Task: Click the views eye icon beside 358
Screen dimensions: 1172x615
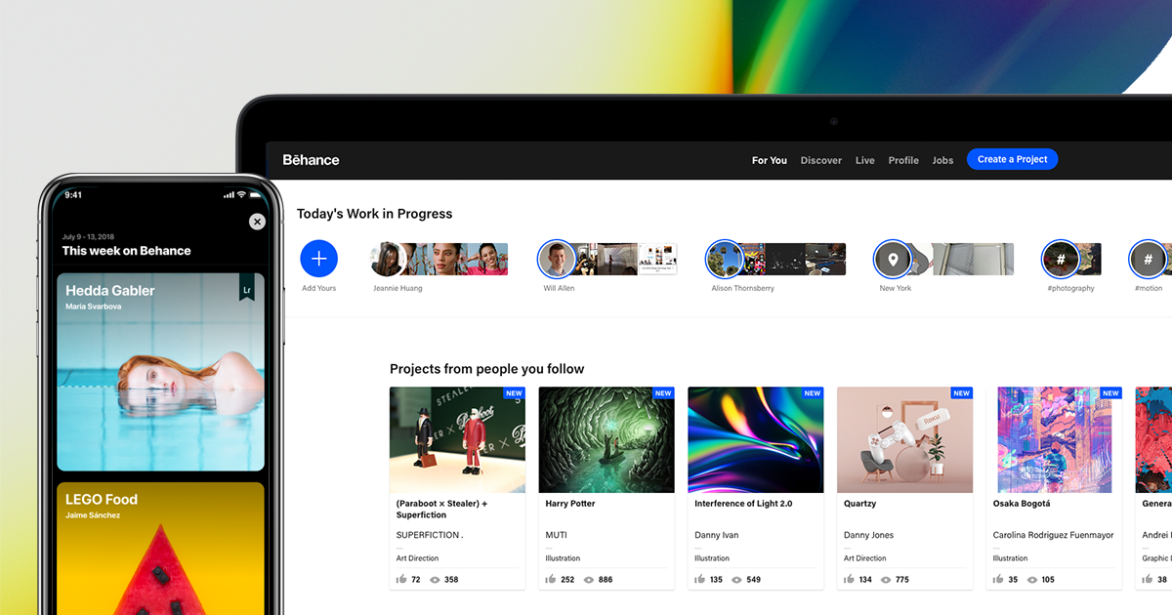Action: [x=435, y=580]
